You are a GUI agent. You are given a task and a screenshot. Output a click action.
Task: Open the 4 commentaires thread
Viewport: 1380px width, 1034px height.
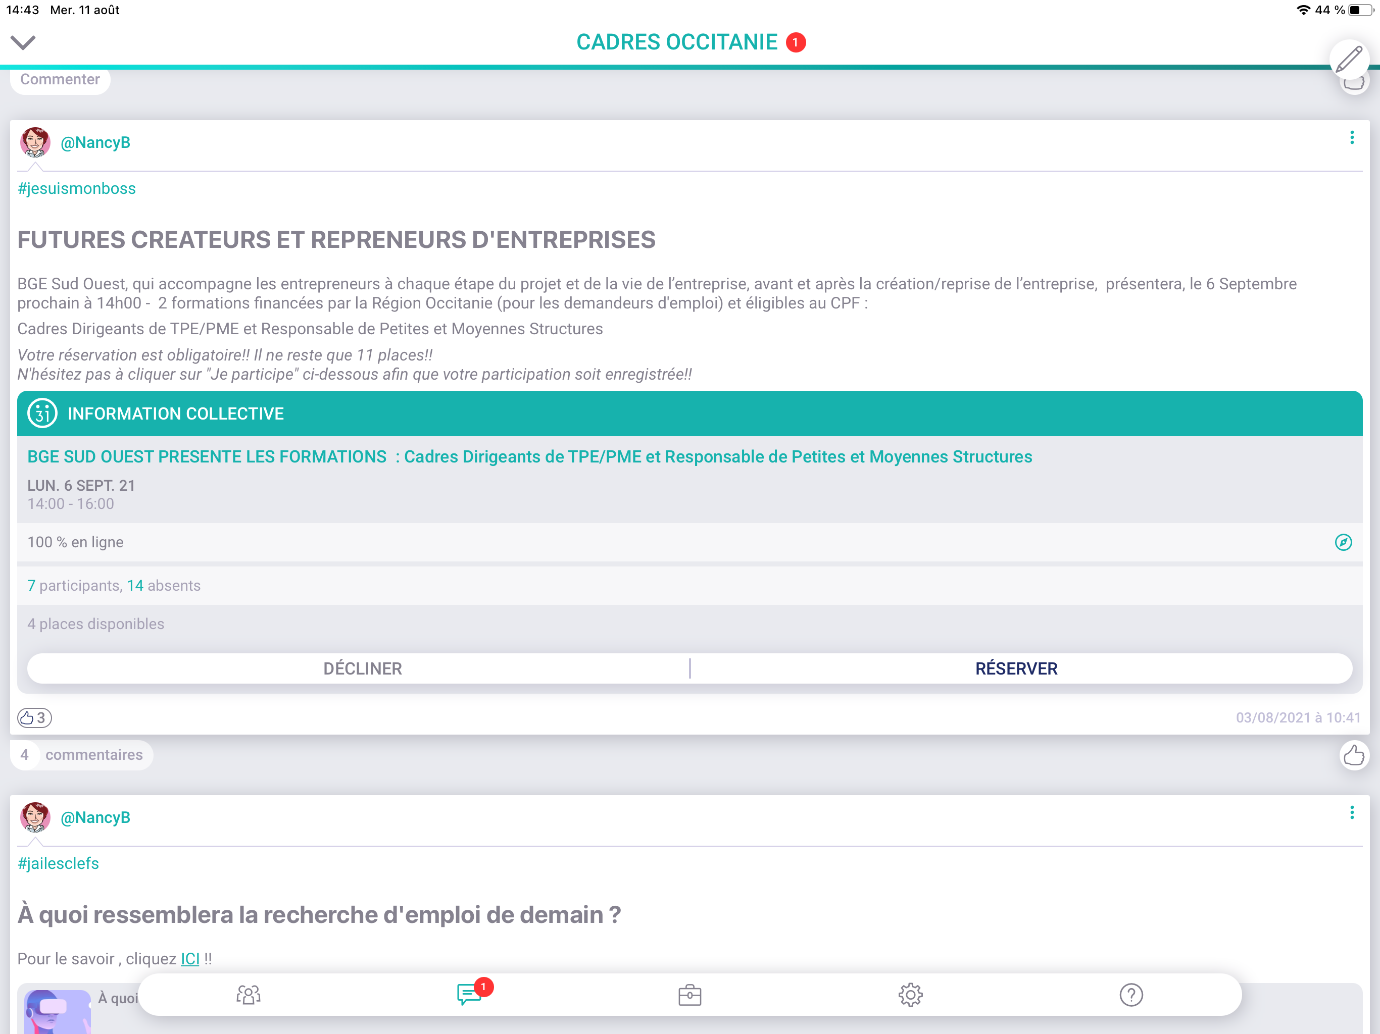click(82, 755)
